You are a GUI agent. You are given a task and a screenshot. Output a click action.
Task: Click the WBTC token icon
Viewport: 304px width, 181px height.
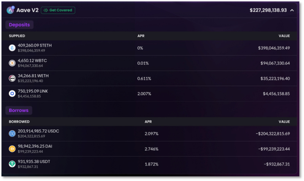coord(12,63)
